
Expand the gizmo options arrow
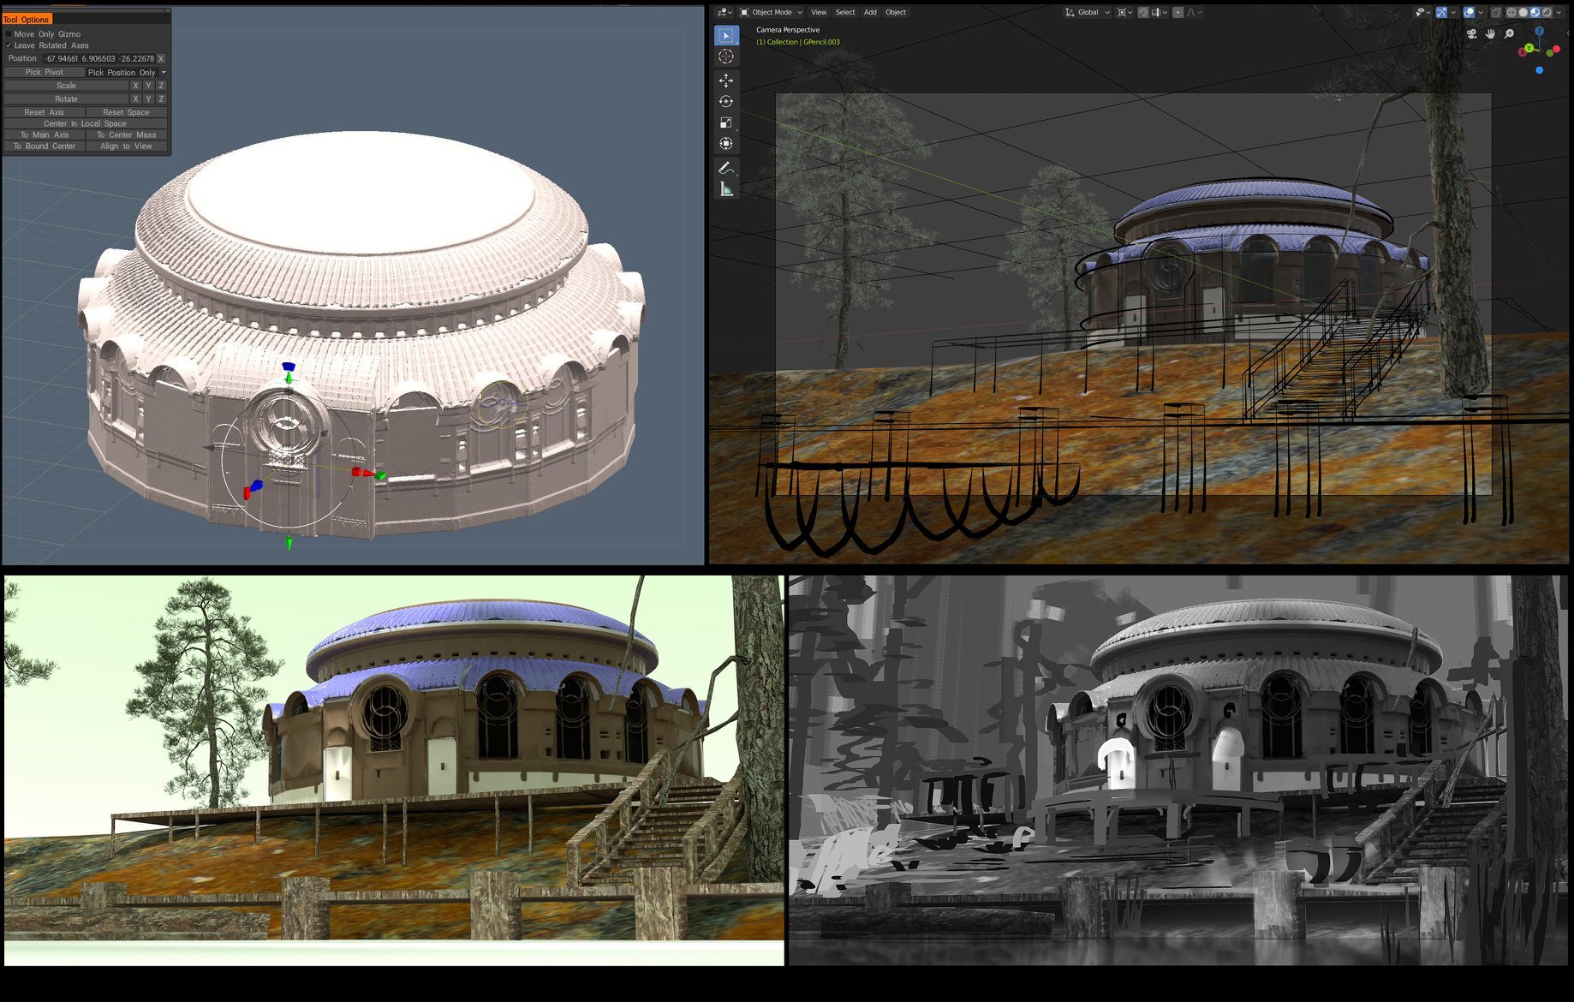coord(1453,12)
